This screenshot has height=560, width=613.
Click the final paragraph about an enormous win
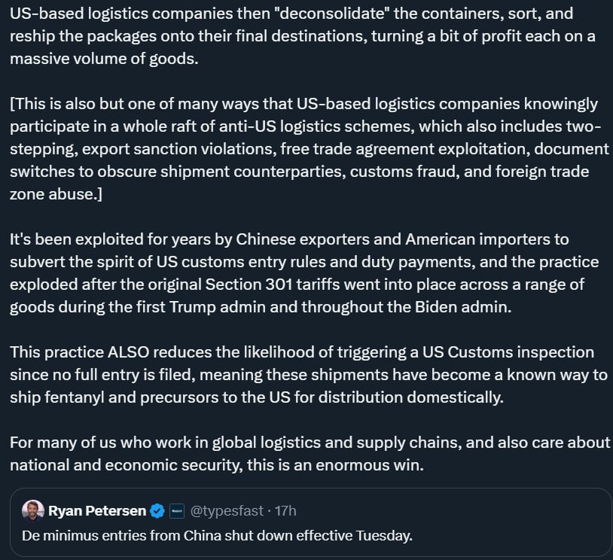(x=310, y=454)
